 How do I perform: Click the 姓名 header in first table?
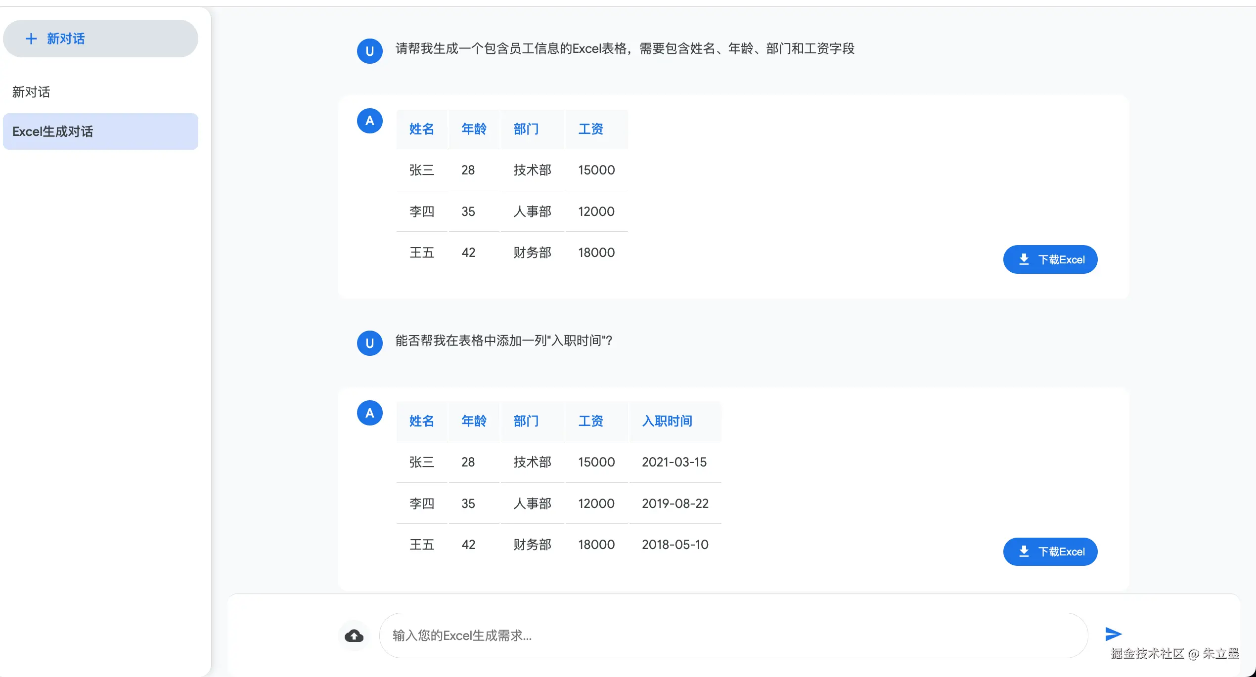click(x=421, y=129)
